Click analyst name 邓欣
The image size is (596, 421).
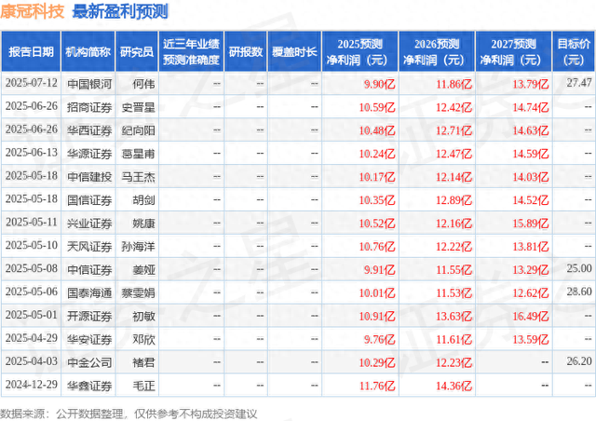[143, 339]
